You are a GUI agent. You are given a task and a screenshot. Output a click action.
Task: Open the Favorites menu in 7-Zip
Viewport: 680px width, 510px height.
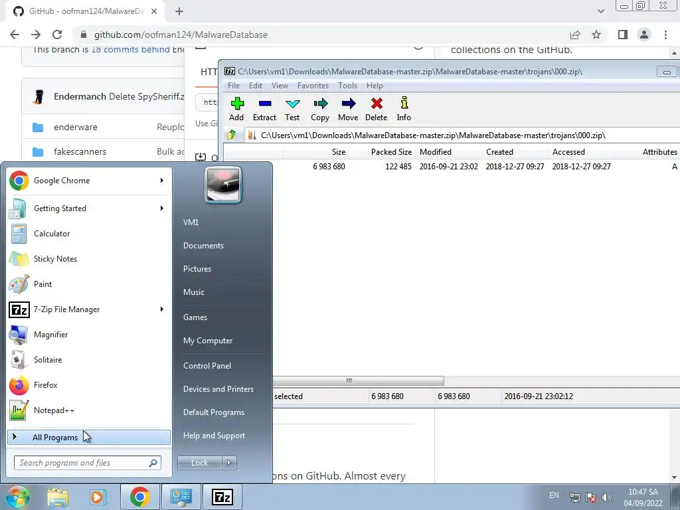pyautogui.click(x=313, y=86)
